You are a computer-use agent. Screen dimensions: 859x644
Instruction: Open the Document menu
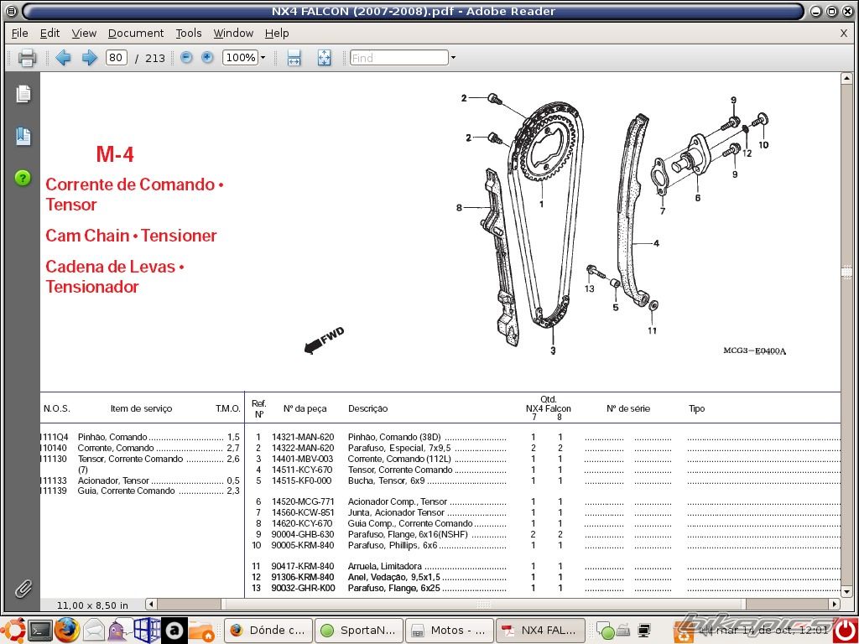click(136, 34)
